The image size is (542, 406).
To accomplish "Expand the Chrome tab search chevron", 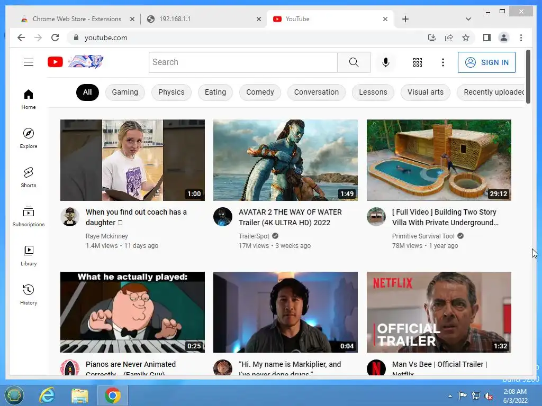I will click(468, 19).
